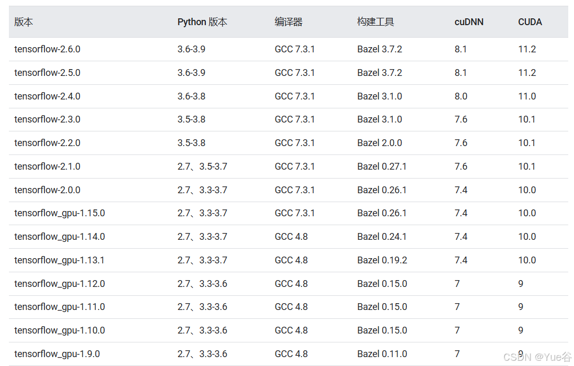The width and height of the screenshot is (574, 366).
Task: Click the Bazel 0.11.0 cell
Action: tap(382, 354)
